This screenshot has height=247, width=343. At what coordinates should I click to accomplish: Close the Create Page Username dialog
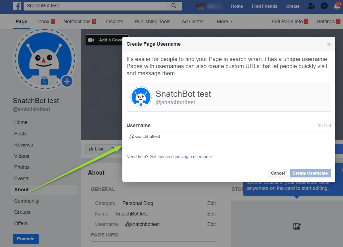click(x=329, y=44)
